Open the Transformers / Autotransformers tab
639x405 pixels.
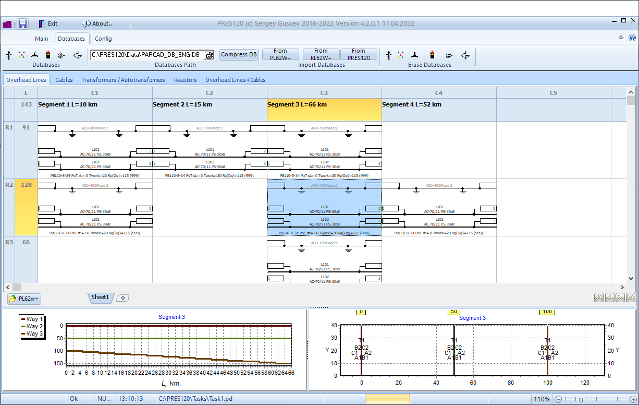pyautogui.click(x=123, y=80)
